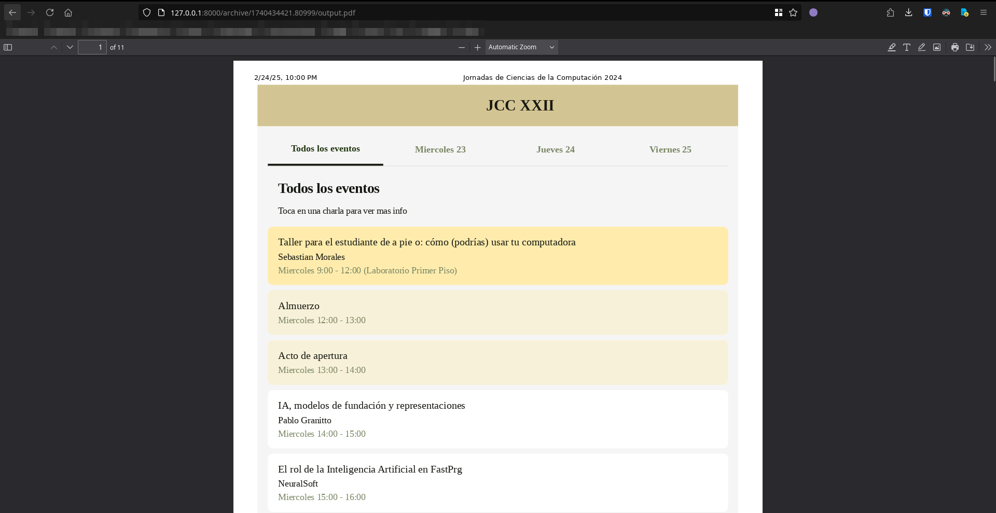
Task: Select the PDF add image tool
Action: [x=937, y=47]
